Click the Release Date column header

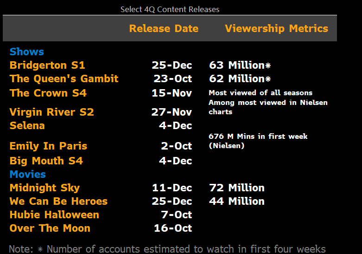[x=164, y=29]
